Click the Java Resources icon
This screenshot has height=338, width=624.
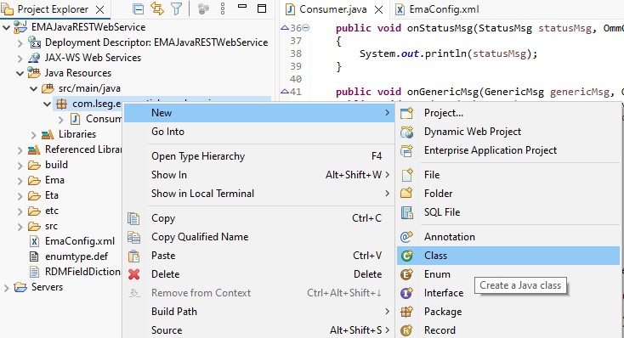point(34,73)
